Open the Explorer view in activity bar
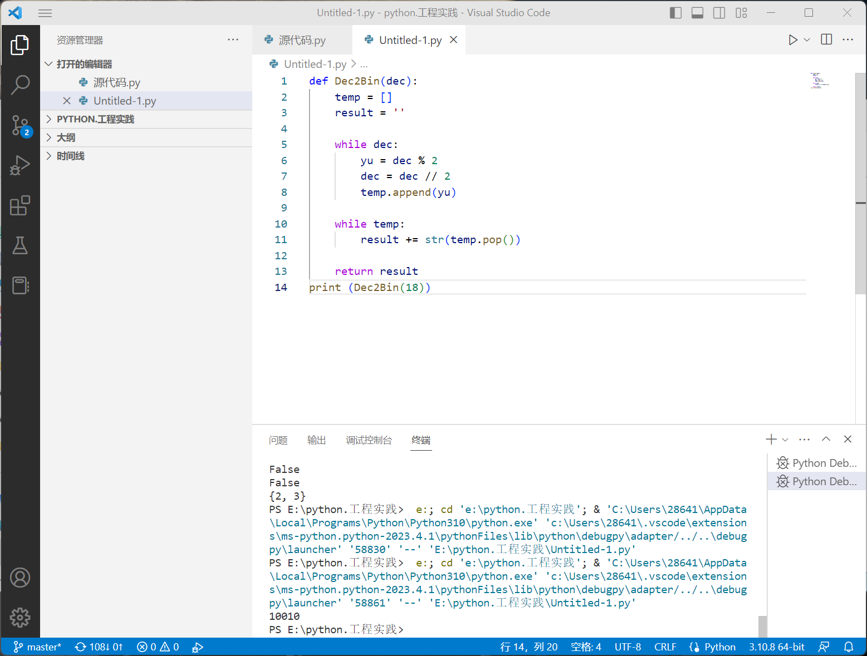 click(x=20, y=45)
